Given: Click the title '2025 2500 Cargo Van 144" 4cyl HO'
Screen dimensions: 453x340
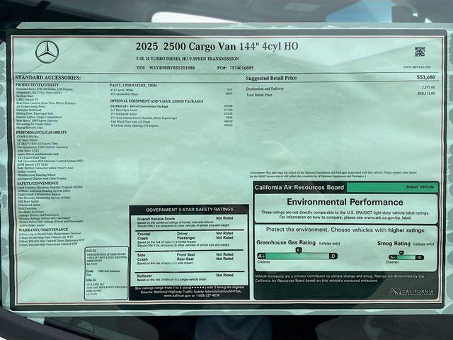Looking at the screenshot, I should click(x=217, y=46).
